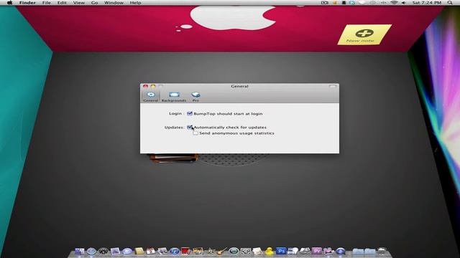This screenshot has width=460, height=258.
Task: Open the Trash in the Dock
Action: coord(382,251)
